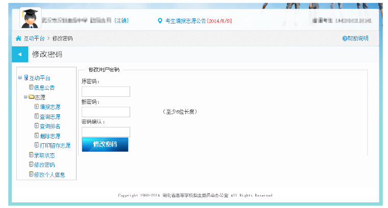Screen dimensions: 388x208
Task: Open 打印留存志愿 in the sidebar tree
Action: point(55,145)
